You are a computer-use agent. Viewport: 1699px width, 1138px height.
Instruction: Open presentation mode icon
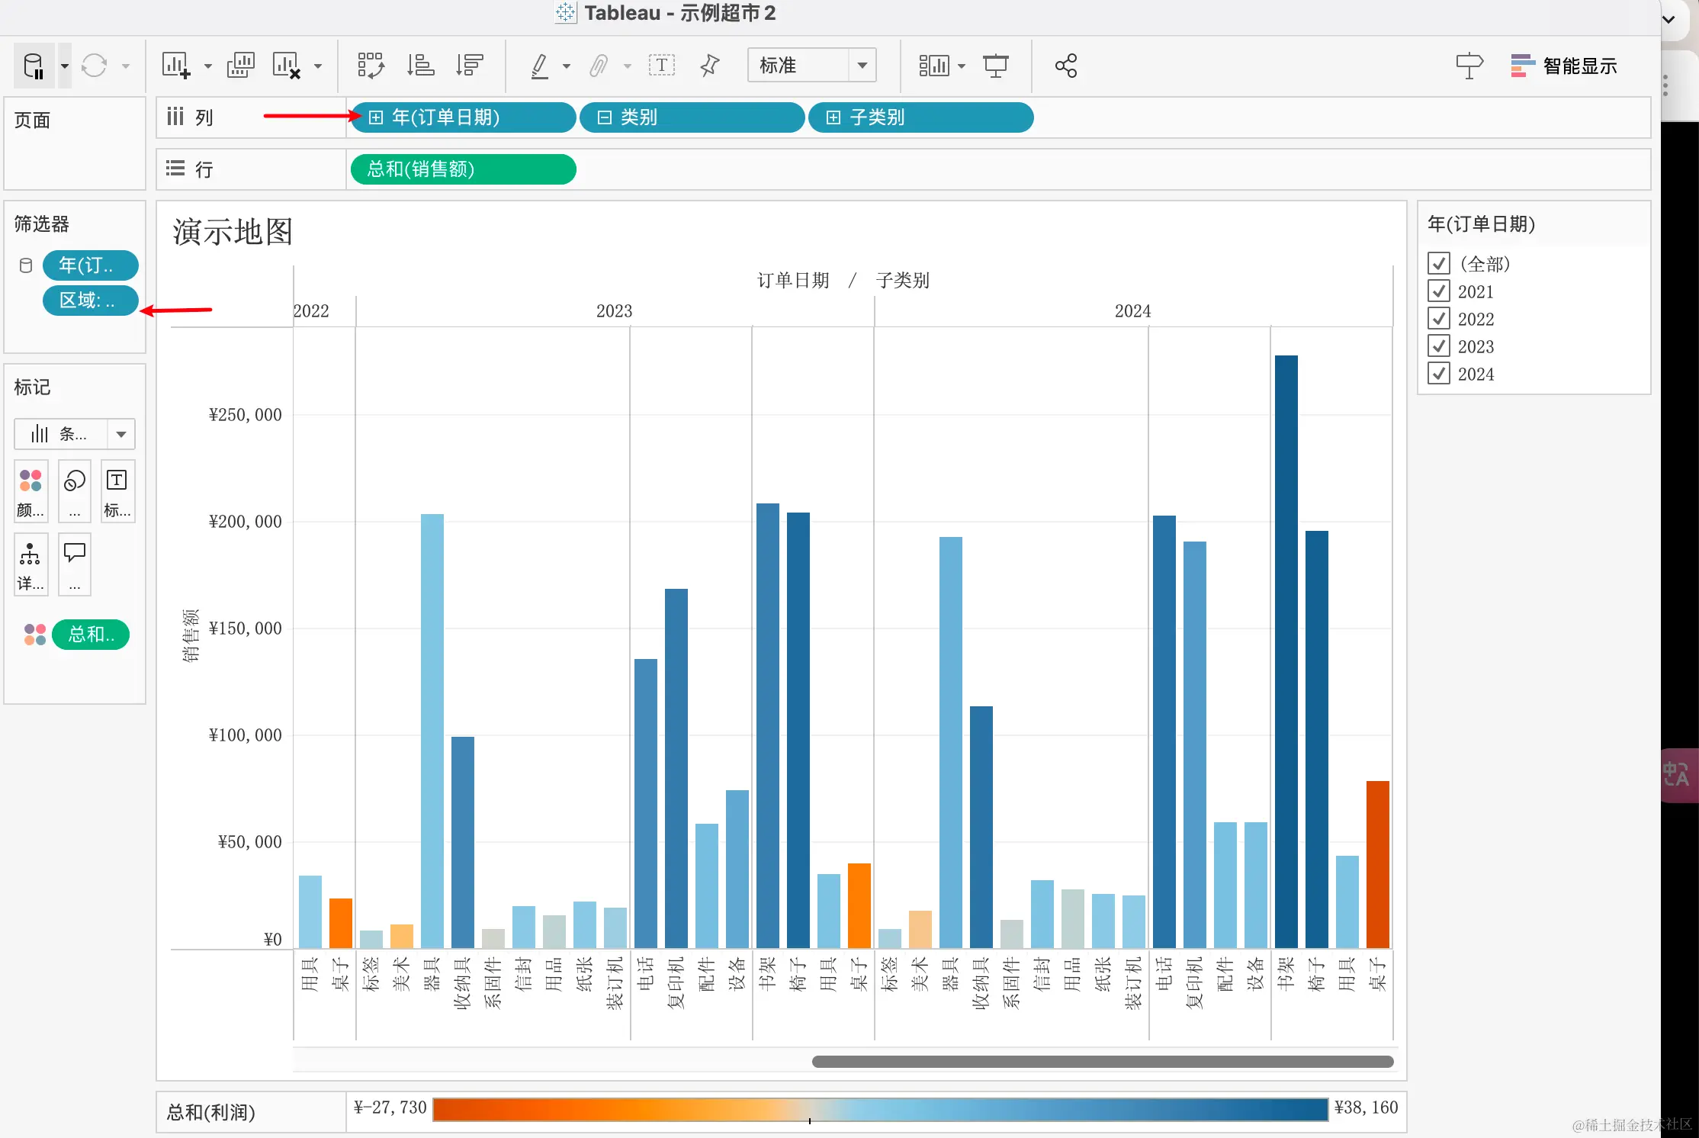(995, 66)
